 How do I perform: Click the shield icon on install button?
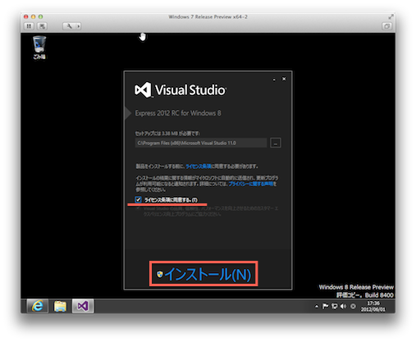tap(160, 274)
